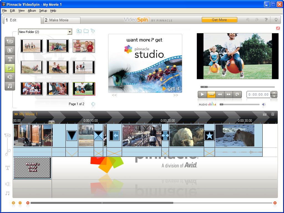Adjust the audio volume slider handle
This screenshot has width=284, height=213.
221,104
